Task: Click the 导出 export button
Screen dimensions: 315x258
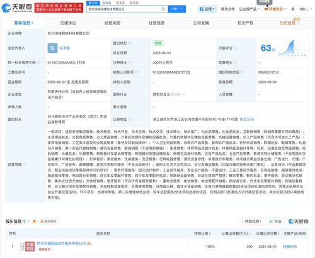Action: coord(275,222)
